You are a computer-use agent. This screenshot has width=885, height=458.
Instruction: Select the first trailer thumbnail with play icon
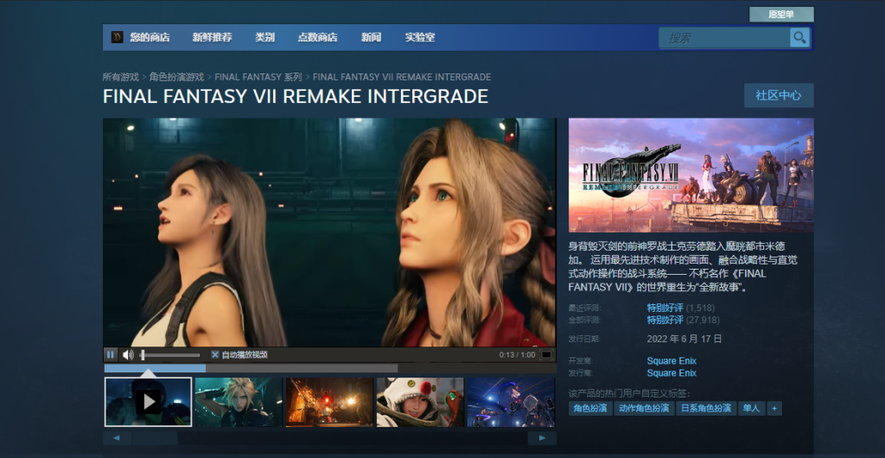149,402
